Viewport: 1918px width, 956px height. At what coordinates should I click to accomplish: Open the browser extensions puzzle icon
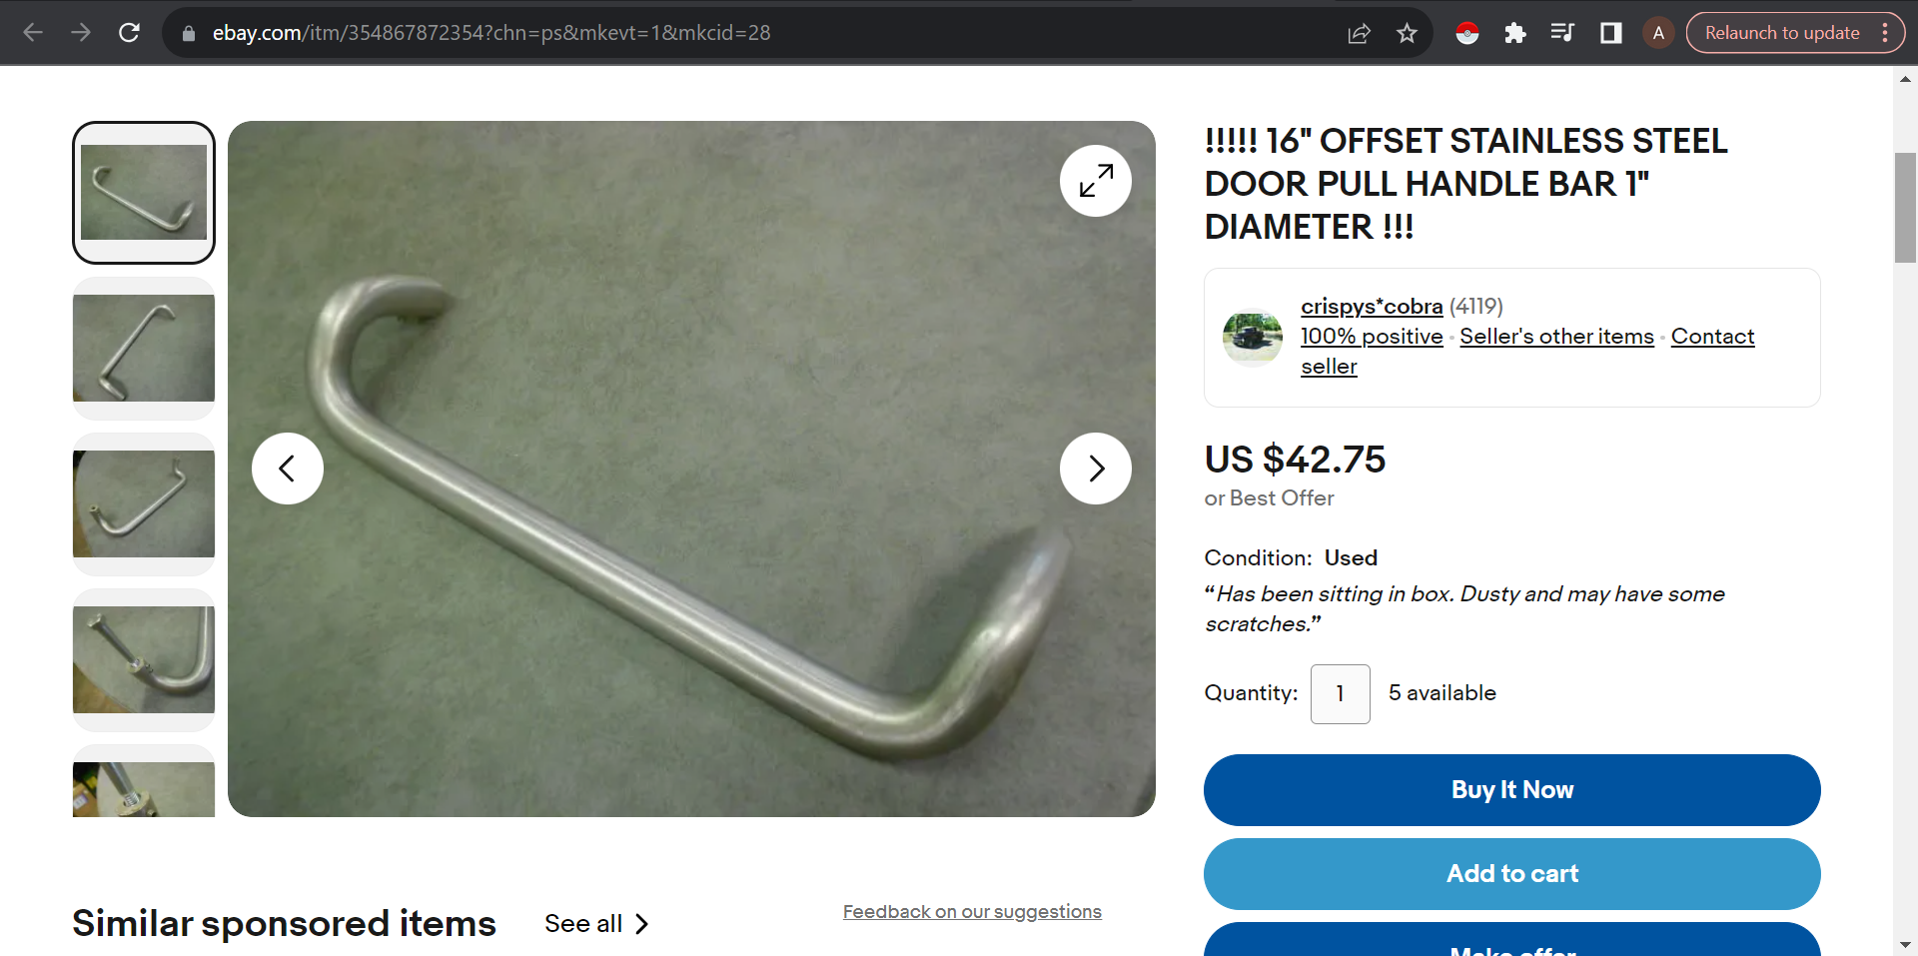[1515, 33]
